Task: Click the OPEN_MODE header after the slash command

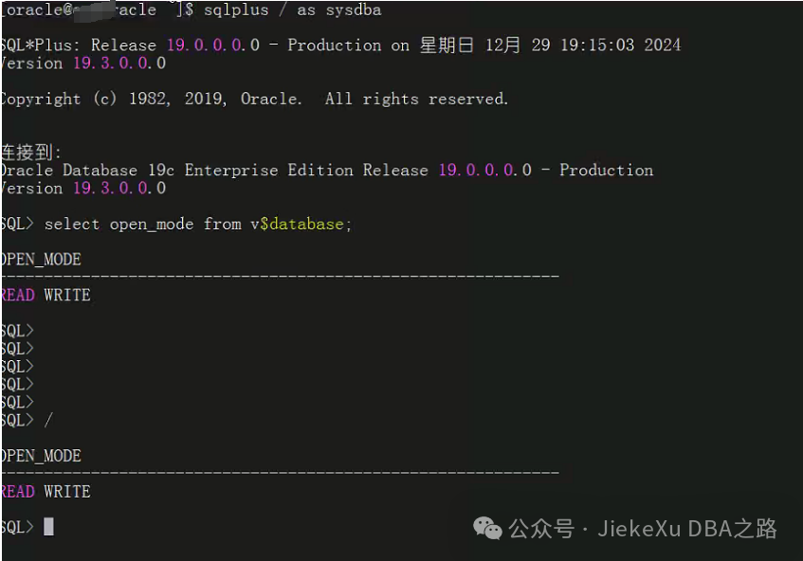Action: [41, 456]
